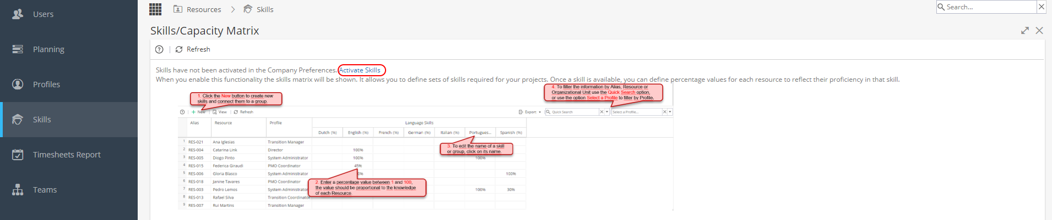Click the skills matrix preview image
Viewport: 1052px width, 220px height.
click(x=425, y=147)
